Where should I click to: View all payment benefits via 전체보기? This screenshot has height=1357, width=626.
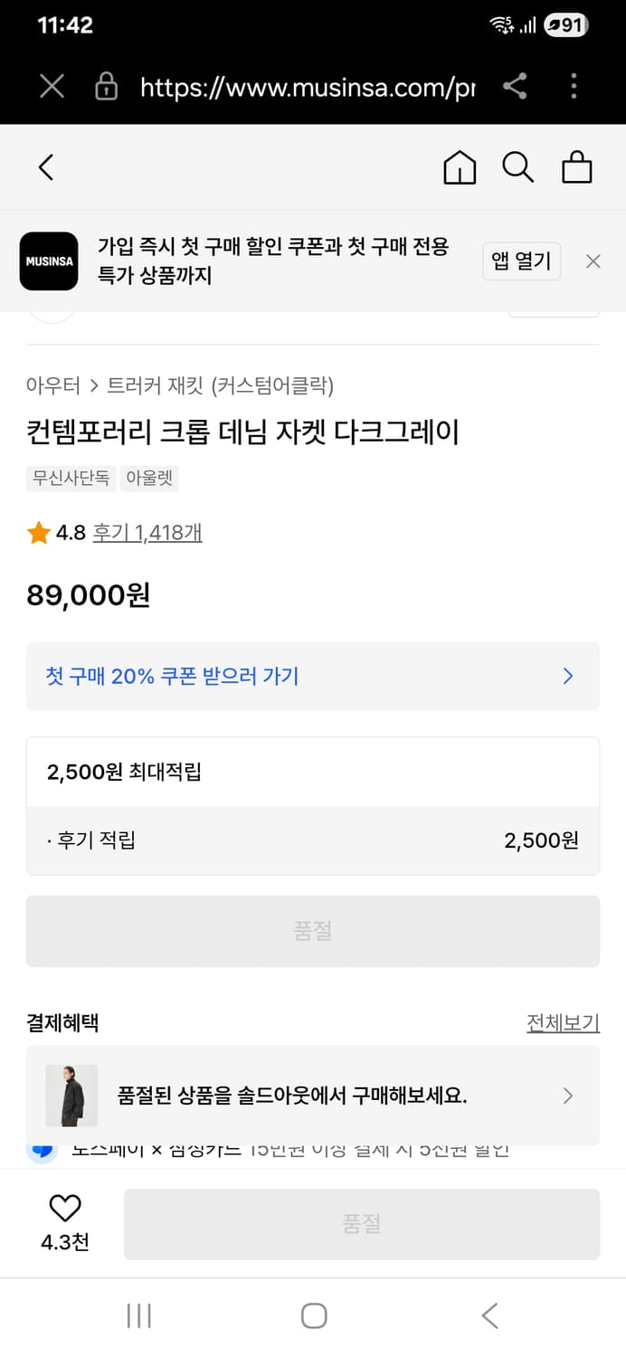point(563,1022)
